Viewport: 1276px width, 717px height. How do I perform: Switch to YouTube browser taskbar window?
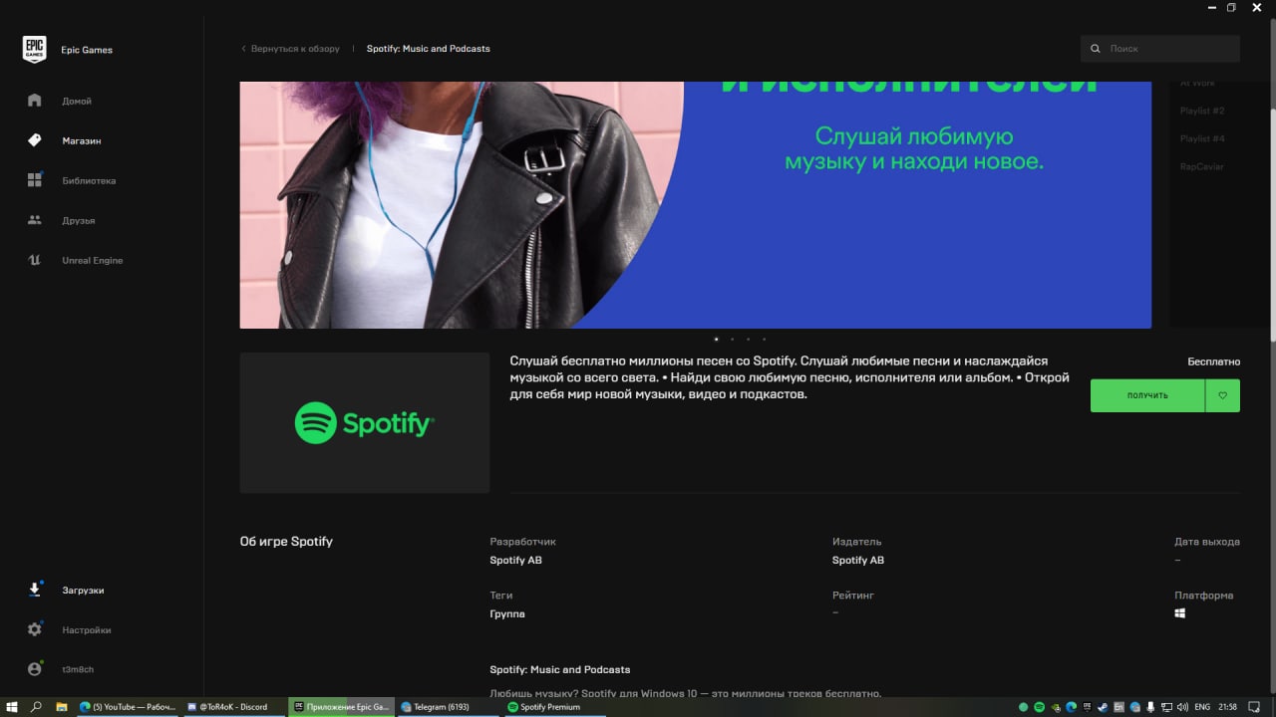(128, 707)
